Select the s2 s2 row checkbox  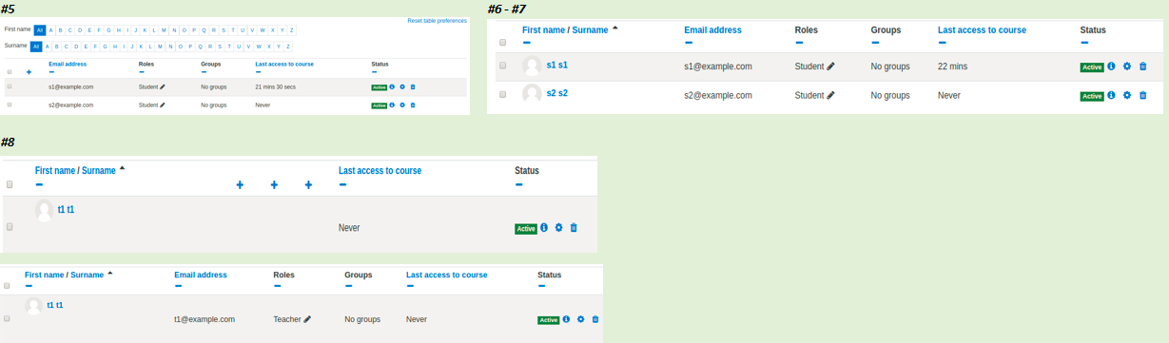(x=502, y=94)
